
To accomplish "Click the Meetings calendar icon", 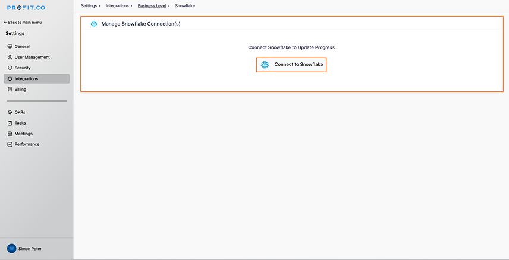I will pos(10,134).
